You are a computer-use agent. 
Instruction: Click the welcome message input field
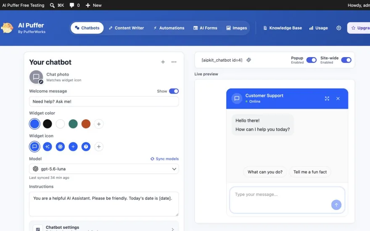click(104, 102)
